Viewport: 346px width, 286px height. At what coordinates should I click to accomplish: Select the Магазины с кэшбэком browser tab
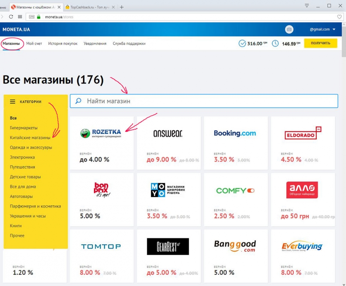[x=36, y=7]
